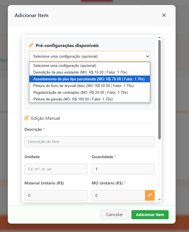The height and width of the screenshot is (232, 189).
Task: Click scrollbar down arrow in form panel
Action: coord(159,199)
